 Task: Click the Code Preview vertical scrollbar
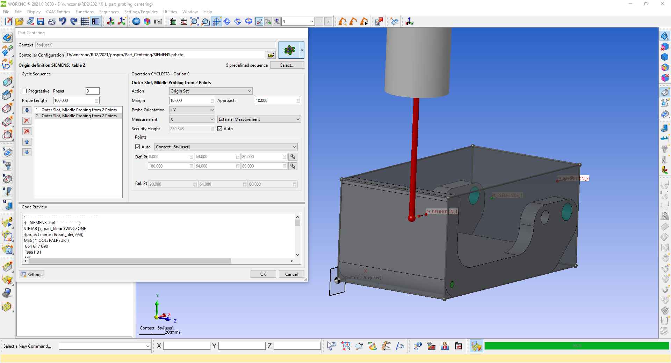[x=297, y=236]
